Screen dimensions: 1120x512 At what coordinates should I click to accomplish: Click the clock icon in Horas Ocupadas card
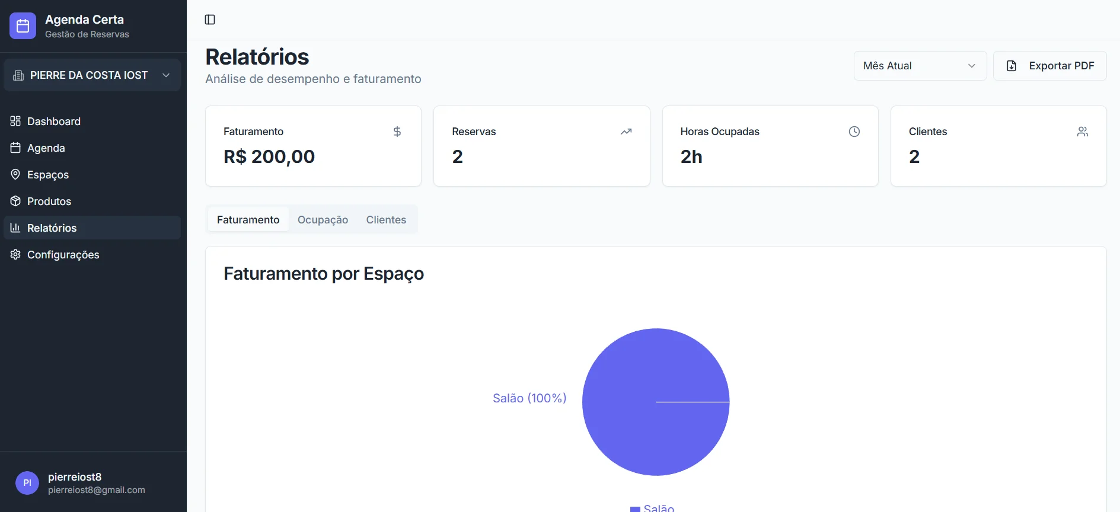tap(854, 132)
